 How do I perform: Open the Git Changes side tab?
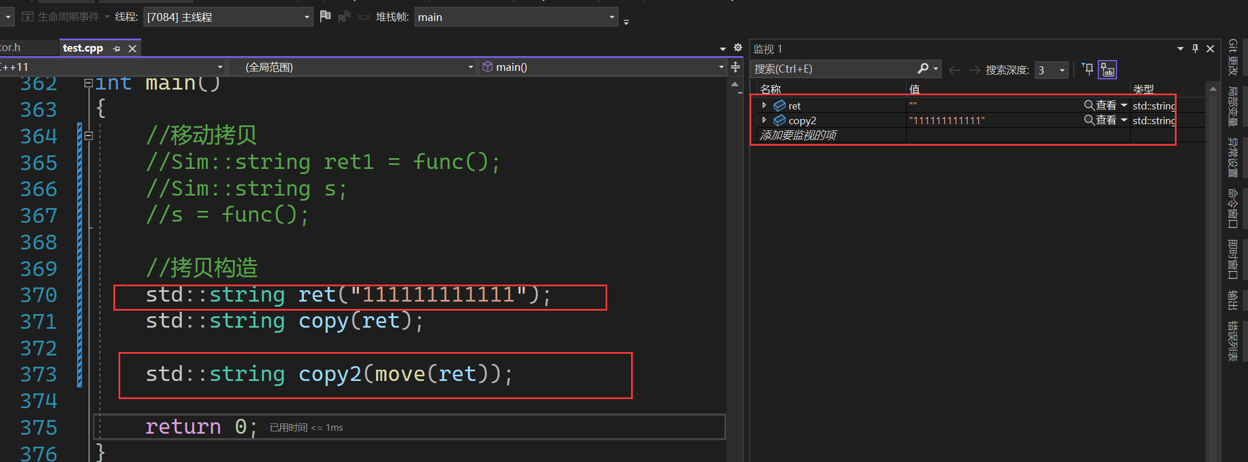coord(1233,57)
